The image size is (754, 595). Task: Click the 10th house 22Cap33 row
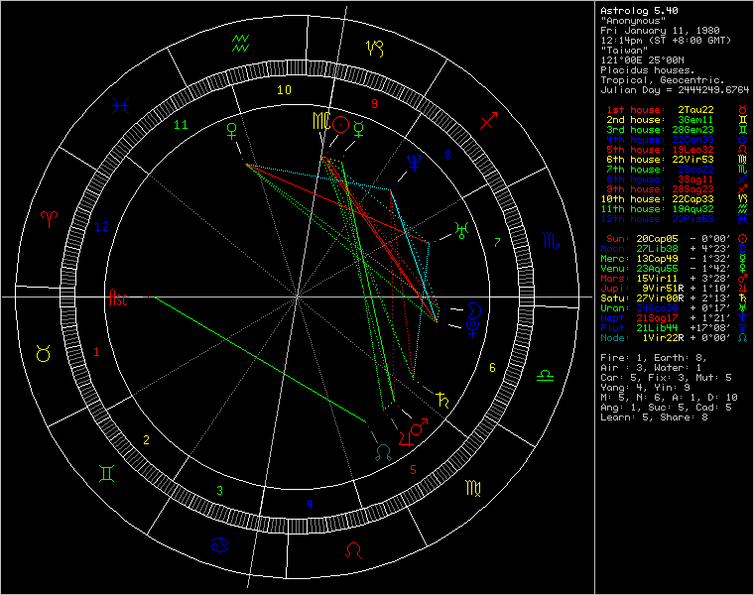675,199
